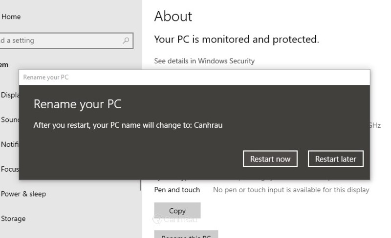Click the Rename this PC button
The height and width of the screenshot is (238, 391).
tap(186, 234)
